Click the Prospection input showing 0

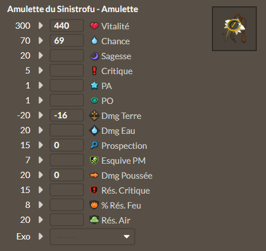pyautogui.click(x=67, y=145)
